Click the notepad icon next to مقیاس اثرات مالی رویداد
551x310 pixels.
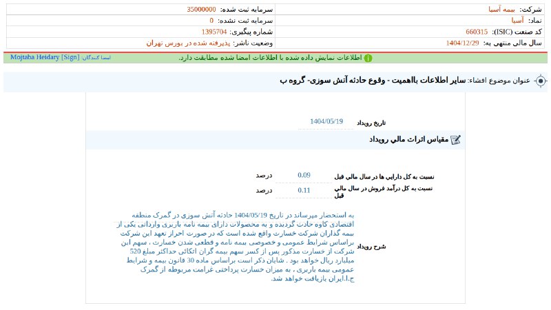pyautogui.click(x=455, y=140)
